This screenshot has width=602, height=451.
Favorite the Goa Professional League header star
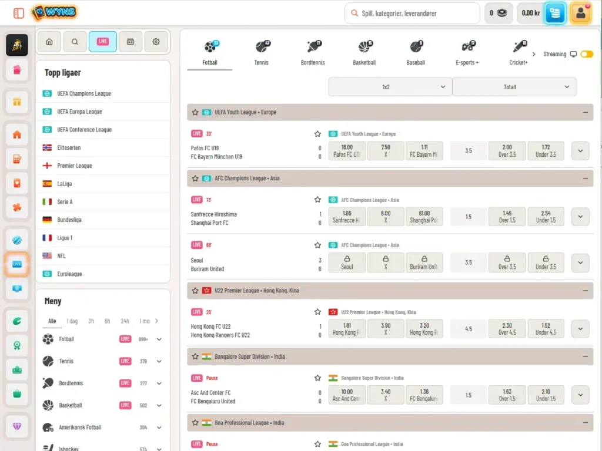[x=195, y=423]
